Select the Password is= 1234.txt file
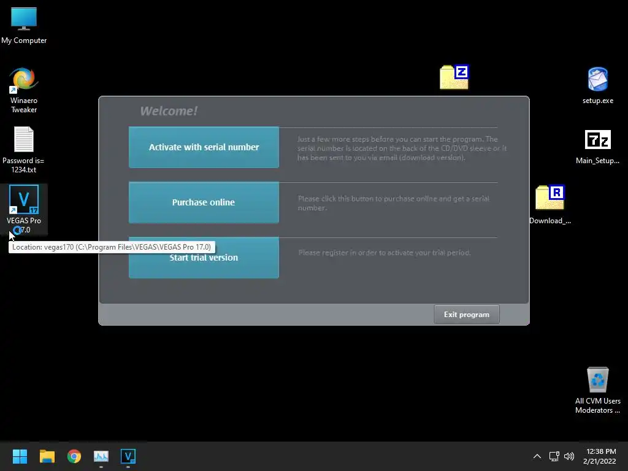 coord(24,150)
